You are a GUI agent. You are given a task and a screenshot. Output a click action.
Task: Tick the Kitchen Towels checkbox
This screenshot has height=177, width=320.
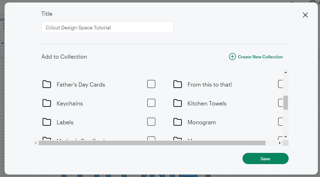click(x=281, y=103)
